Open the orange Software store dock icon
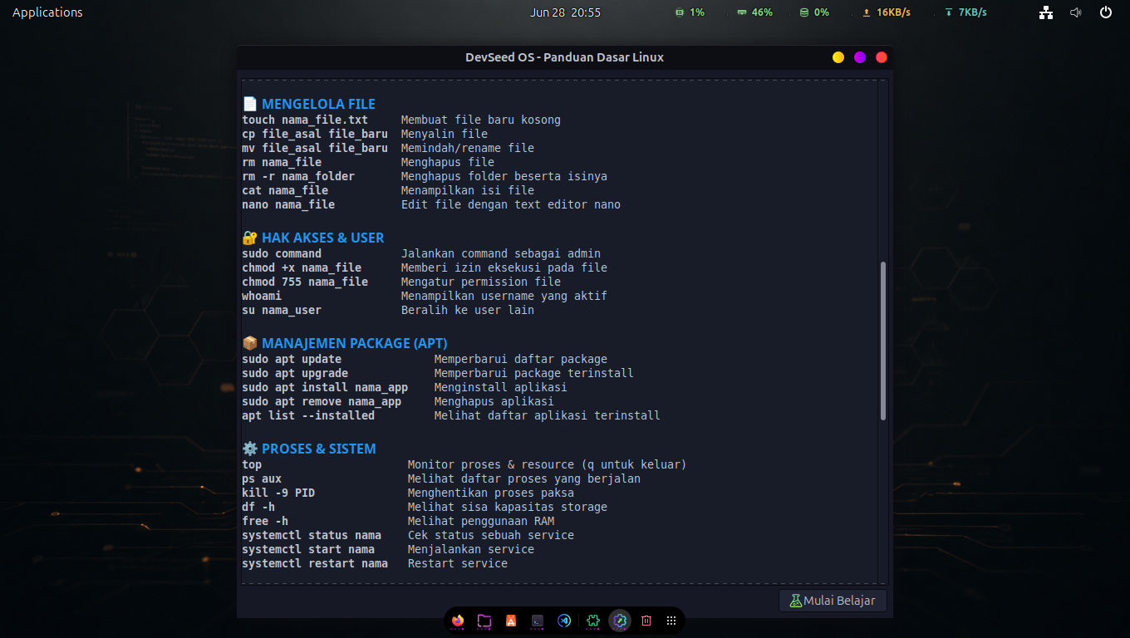The image size is (1130, 638). tap(511, 621)
